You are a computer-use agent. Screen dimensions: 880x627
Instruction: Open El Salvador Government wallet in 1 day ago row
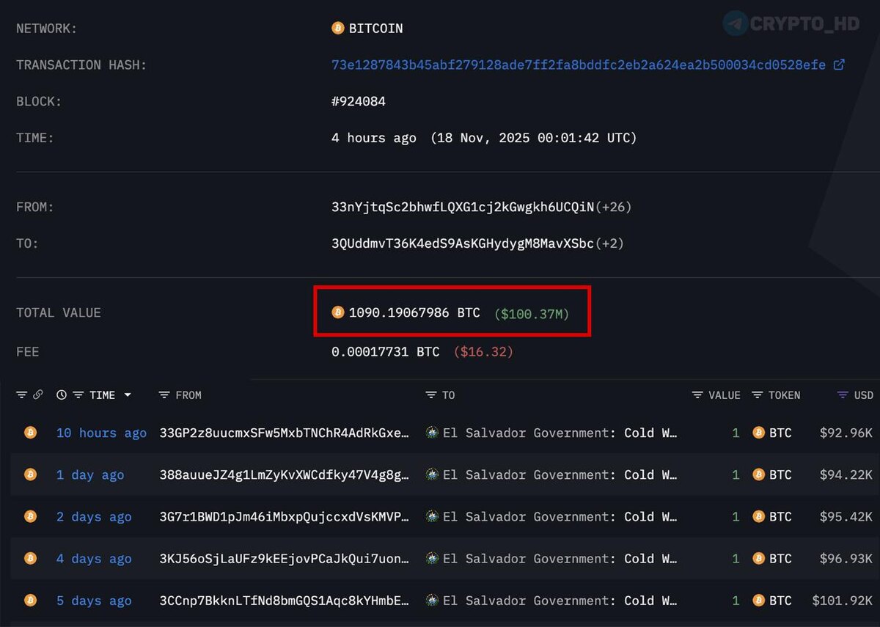pos(560,474)
